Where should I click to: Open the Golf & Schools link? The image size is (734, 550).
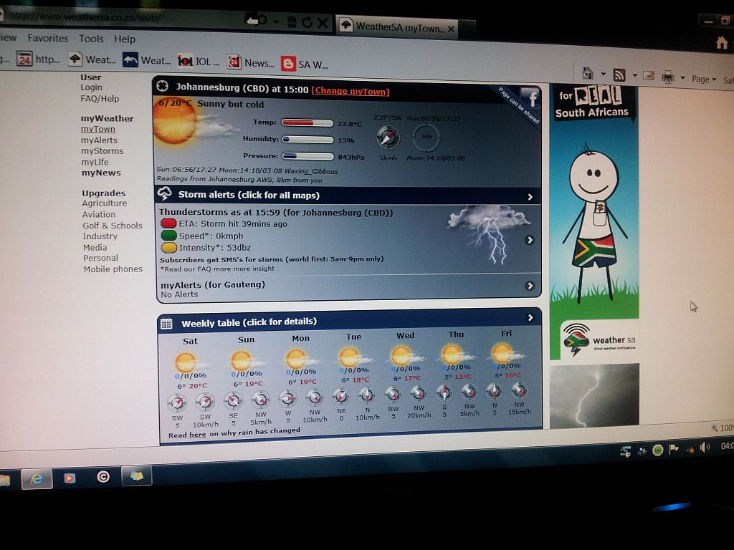point(113,225)
